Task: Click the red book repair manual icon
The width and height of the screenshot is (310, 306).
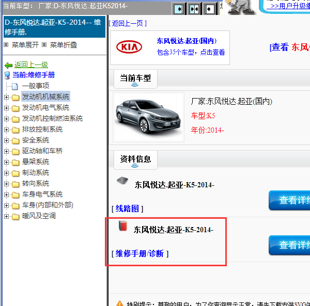Action: coord(123,226)
